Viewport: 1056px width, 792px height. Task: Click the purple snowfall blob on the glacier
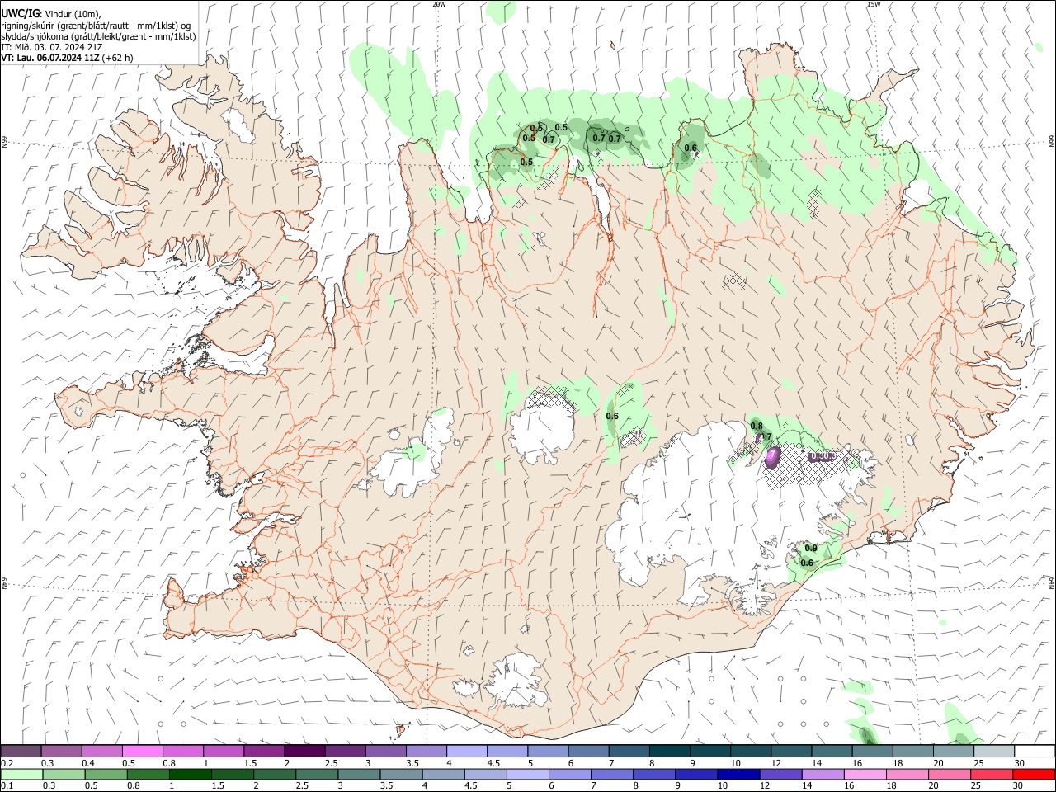click(x=773, y=458)
